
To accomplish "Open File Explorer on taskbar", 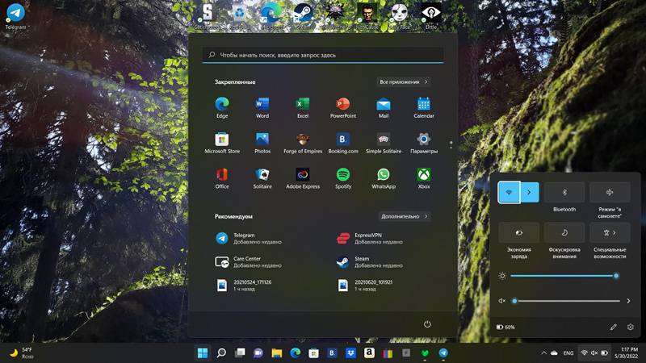I will point(276,353).
